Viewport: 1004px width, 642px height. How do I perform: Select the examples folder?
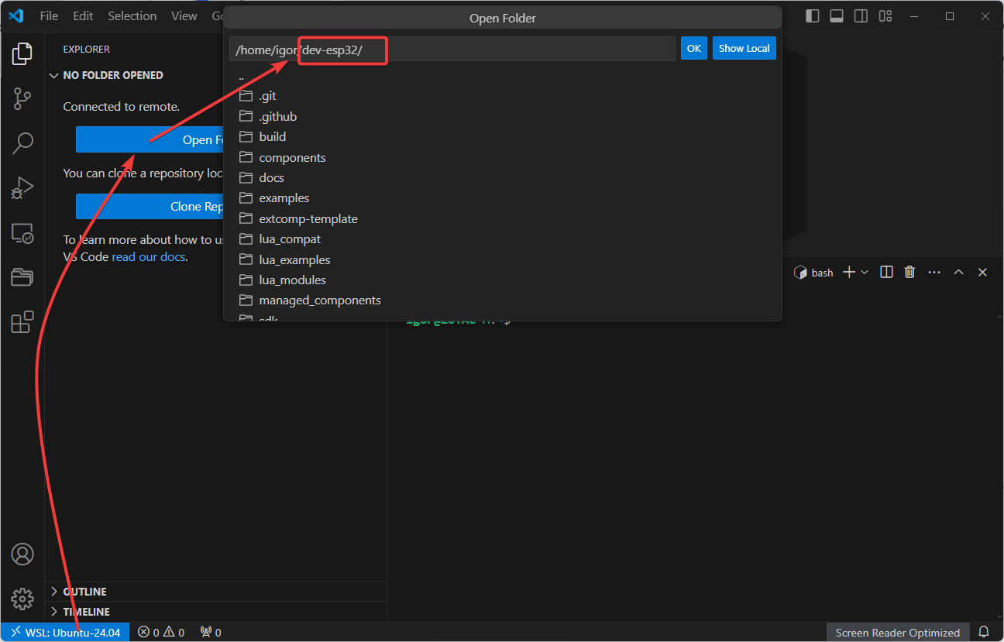click(502, 197)
